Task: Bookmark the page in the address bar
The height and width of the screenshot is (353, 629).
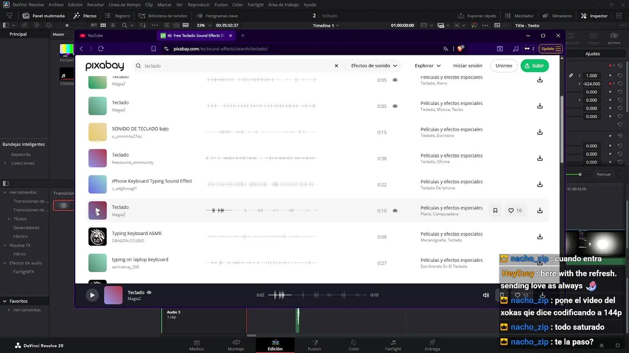Action: [x=154, y=49]
